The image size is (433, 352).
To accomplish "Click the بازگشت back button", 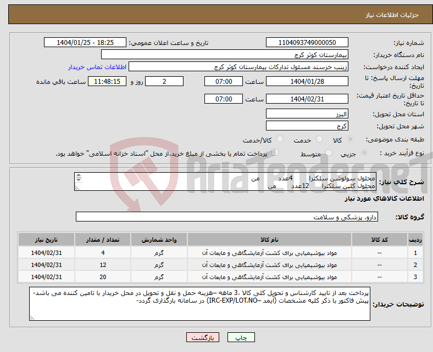I will pyautogui.click(x=203, y=337).
